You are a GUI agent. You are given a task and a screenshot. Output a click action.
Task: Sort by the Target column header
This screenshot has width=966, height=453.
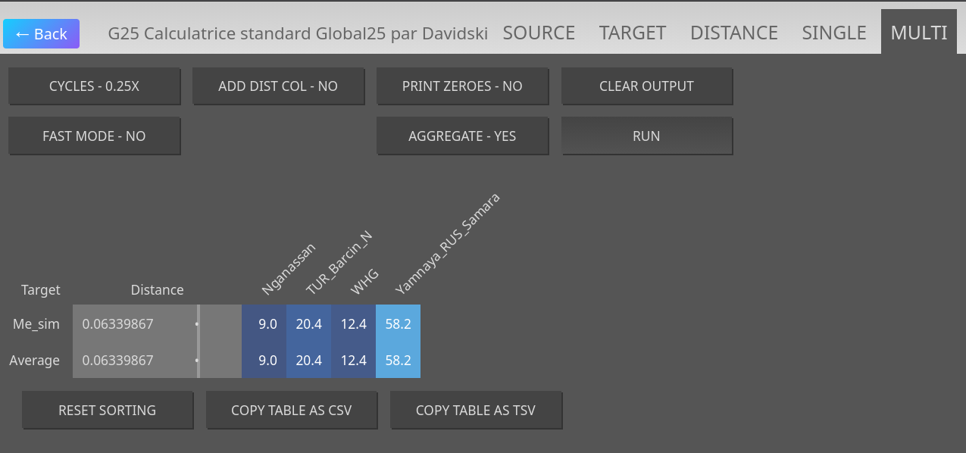[41, 290]
